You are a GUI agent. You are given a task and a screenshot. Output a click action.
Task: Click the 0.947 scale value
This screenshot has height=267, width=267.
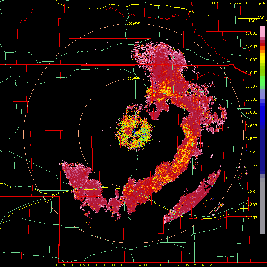tap(251, 47)
